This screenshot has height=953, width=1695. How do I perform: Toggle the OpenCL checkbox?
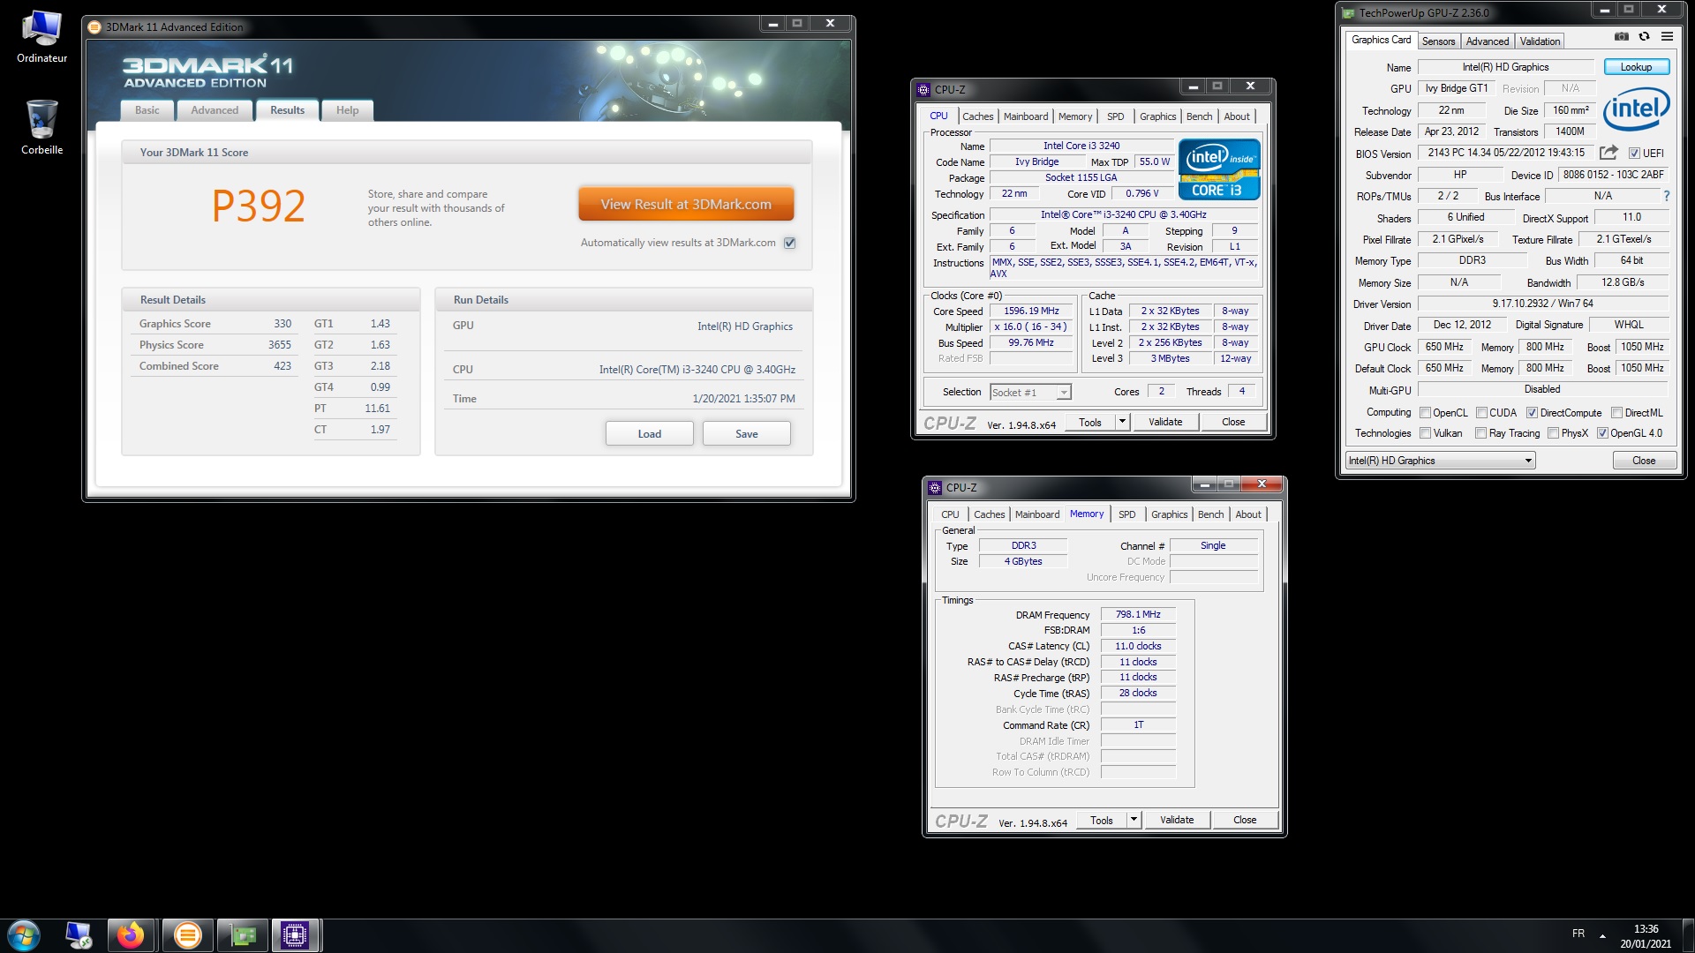[1425, 412]
